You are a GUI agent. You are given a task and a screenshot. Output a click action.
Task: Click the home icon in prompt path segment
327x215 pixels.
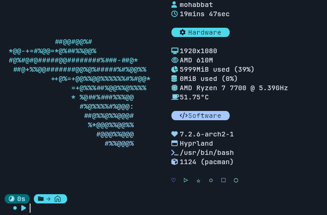pos(57,199)
